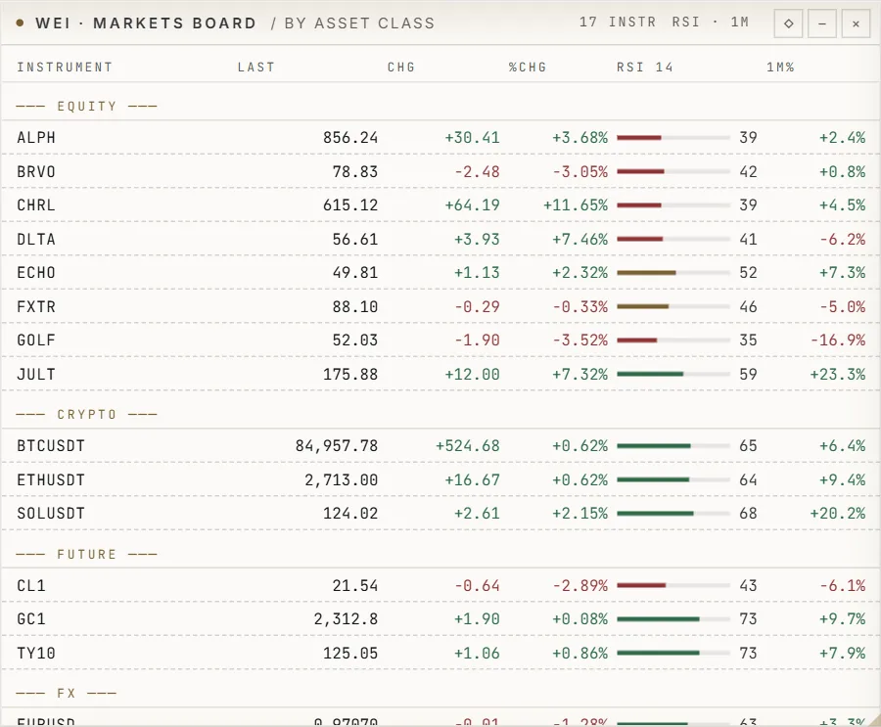The width and height of the screenshot is (881, 727).
Task: Collapse the CRYPTO group header
Action: pyautogui.click(x=86, y=414)
